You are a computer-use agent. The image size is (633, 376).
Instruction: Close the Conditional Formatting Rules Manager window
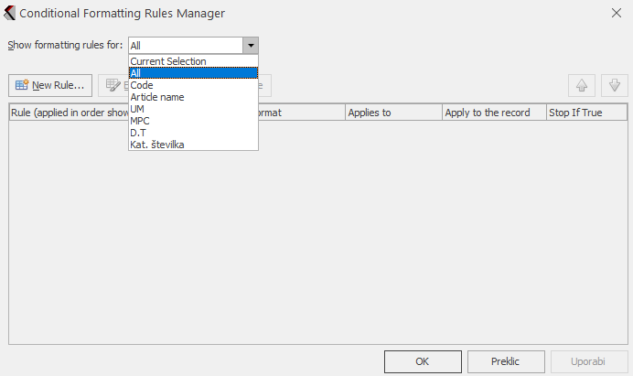616,13
